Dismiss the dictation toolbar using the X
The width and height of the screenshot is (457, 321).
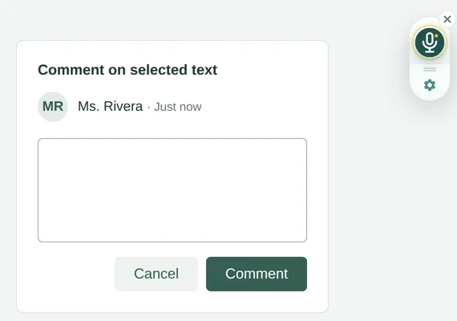pyautogui.click(x=447, y=19)
